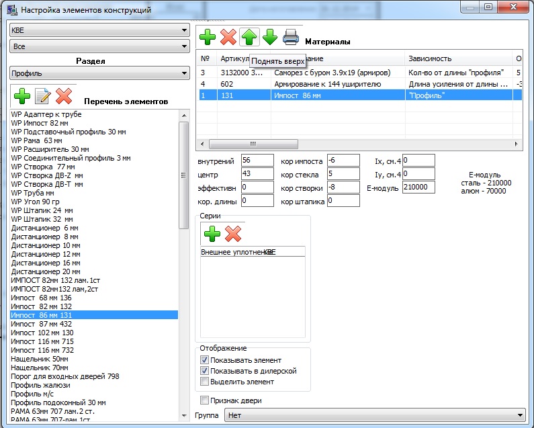
Task: Open the 'Профиль' section dropdown
Action: pyautogui.click(x=99, y=73)
